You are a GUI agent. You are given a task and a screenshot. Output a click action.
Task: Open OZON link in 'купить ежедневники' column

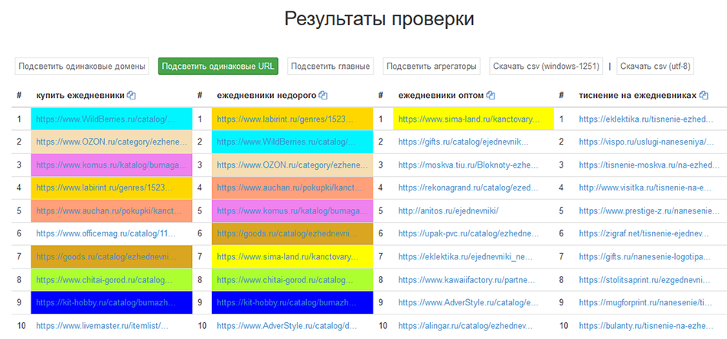(x=111, y=142)
